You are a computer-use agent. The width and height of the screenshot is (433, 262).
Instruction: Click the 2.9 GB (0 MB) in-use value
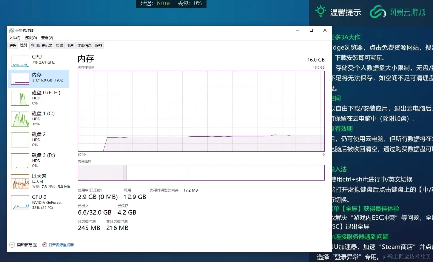coord(98,197)
